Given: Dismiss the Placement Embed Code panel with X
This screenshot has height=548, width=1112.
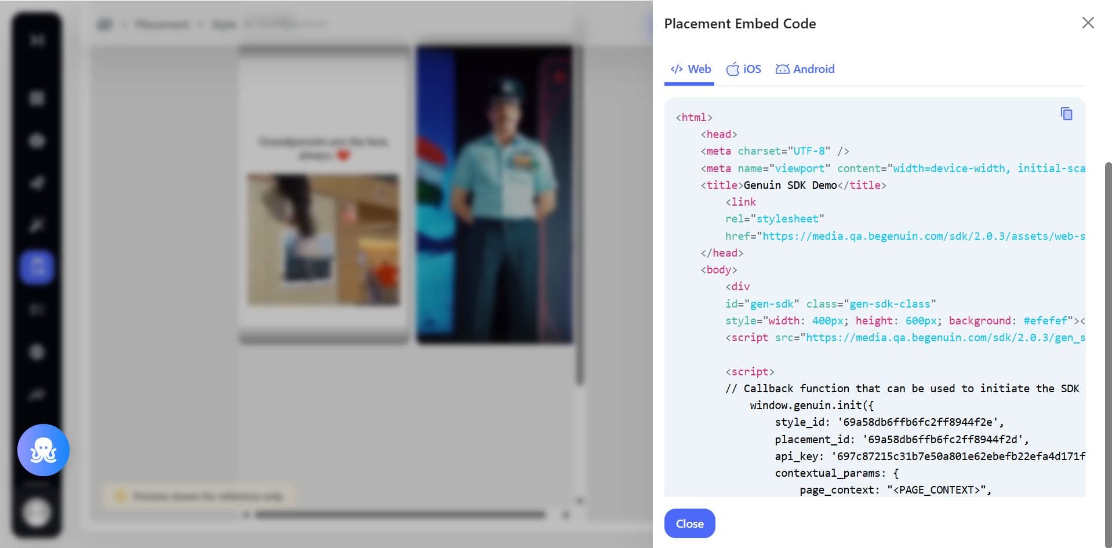Looking at the screenshot, I should click(x=1088, y=23).
